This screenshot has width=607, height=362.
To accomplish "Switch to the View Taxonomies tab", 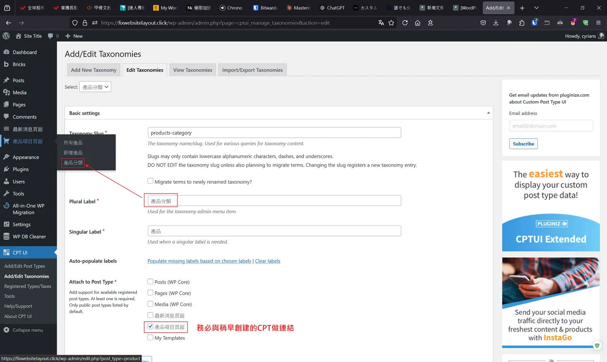I will 193,70.
